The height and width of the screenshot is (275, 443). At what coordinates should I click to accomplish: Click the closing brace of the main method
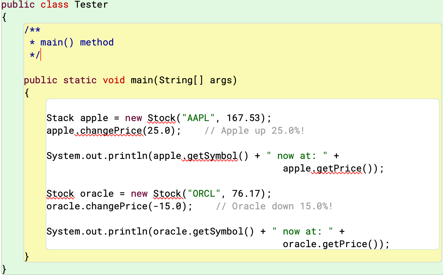[x=27, y=256]
